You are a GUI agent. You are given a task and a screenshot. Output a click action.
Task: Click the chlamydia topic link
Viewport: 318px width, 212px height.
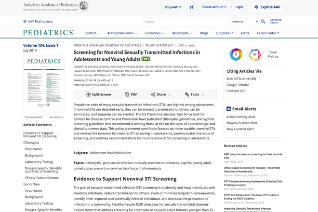(x=93, y=163)
